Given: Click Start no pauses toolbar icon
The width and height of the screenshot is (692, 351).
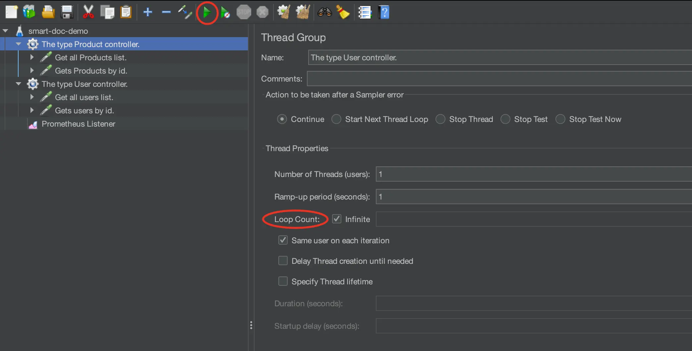Looking at the screenshot, I should [x=225, y=13].
